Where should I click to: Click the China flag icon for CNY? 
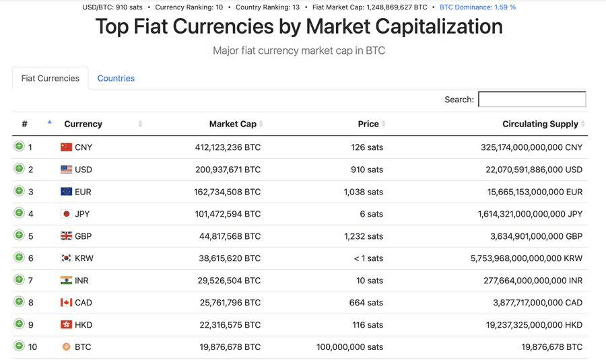[x=66, y=147]
